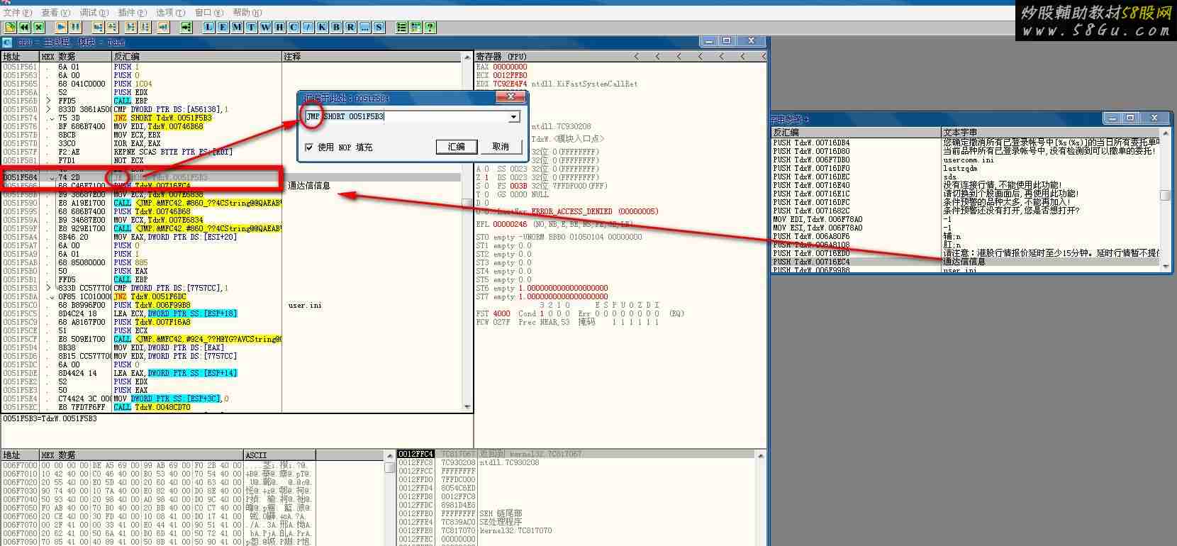Click disassembly pane scroll up arrow
Image resolution: width=1177 pixels, height=546 pixels.
467,56
